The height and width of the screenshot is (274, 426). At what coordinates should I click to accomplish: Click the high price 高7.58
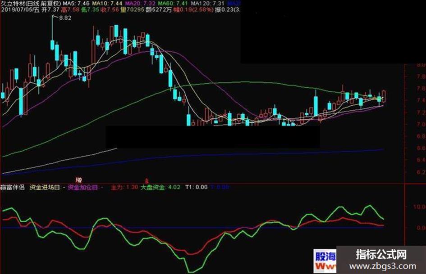point(70,10)
